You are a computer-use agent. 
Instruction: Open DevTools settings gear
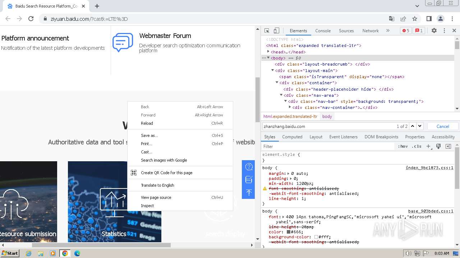click(x=434, y=31)
